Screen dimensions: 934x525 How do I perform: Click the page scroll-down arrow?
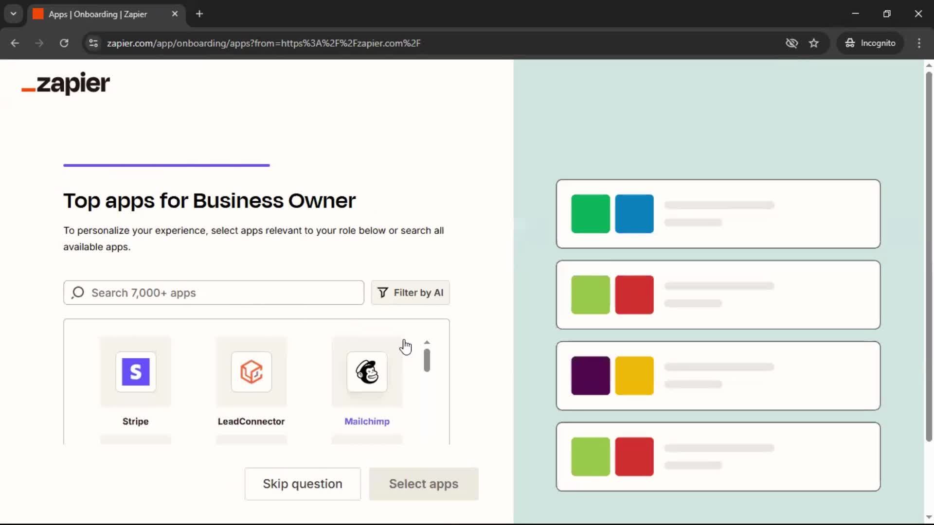click(x=929, y=517)
